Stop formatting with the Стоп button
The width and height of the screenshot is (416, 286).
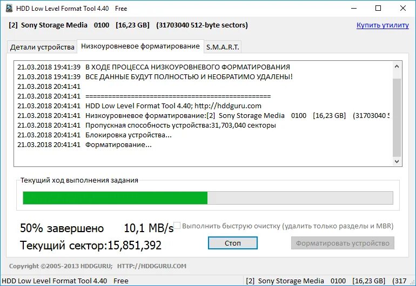tap(233, 243)
